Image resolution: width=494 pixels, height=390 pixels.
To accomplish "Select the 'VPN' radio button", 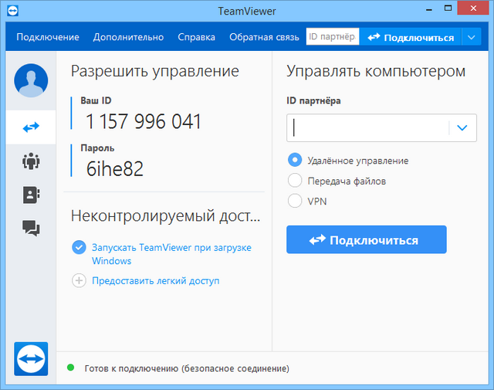I will pyautogui.click(x=295, y=201).
